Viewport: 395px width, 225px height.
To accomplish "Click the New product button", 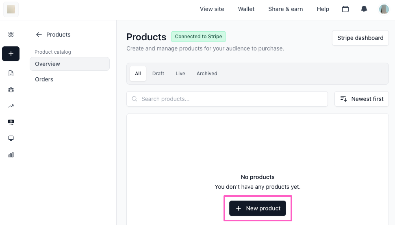I will (x=258, y=208).
